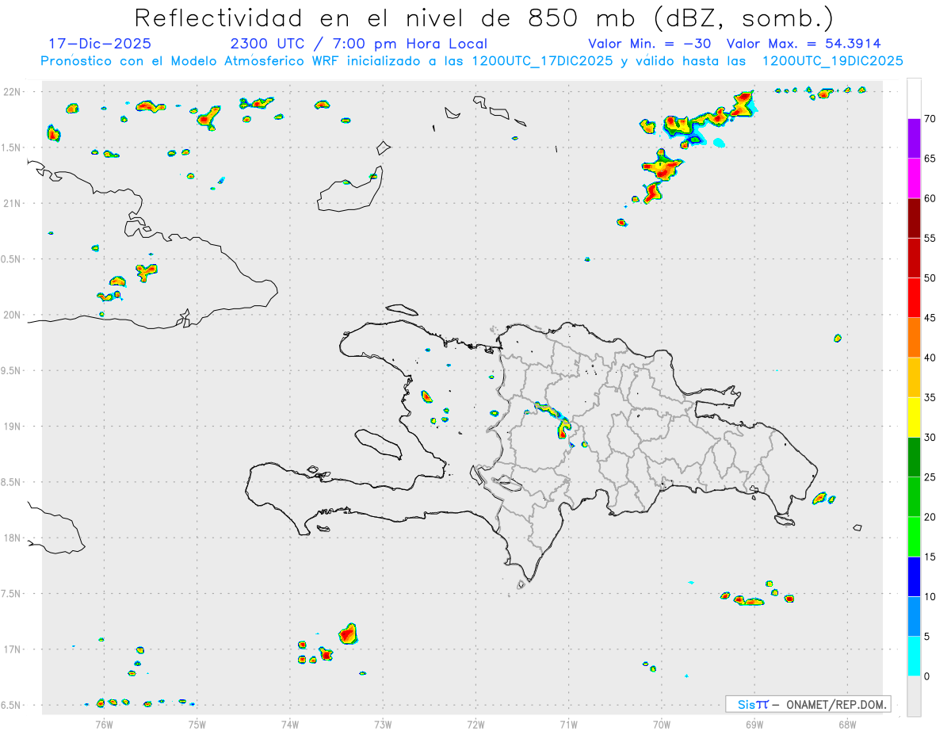Viewport: 951px width, 735px height.
Task: Pick the bright red 45-50 dBZ legend swatch
Action: pos(914,298)
